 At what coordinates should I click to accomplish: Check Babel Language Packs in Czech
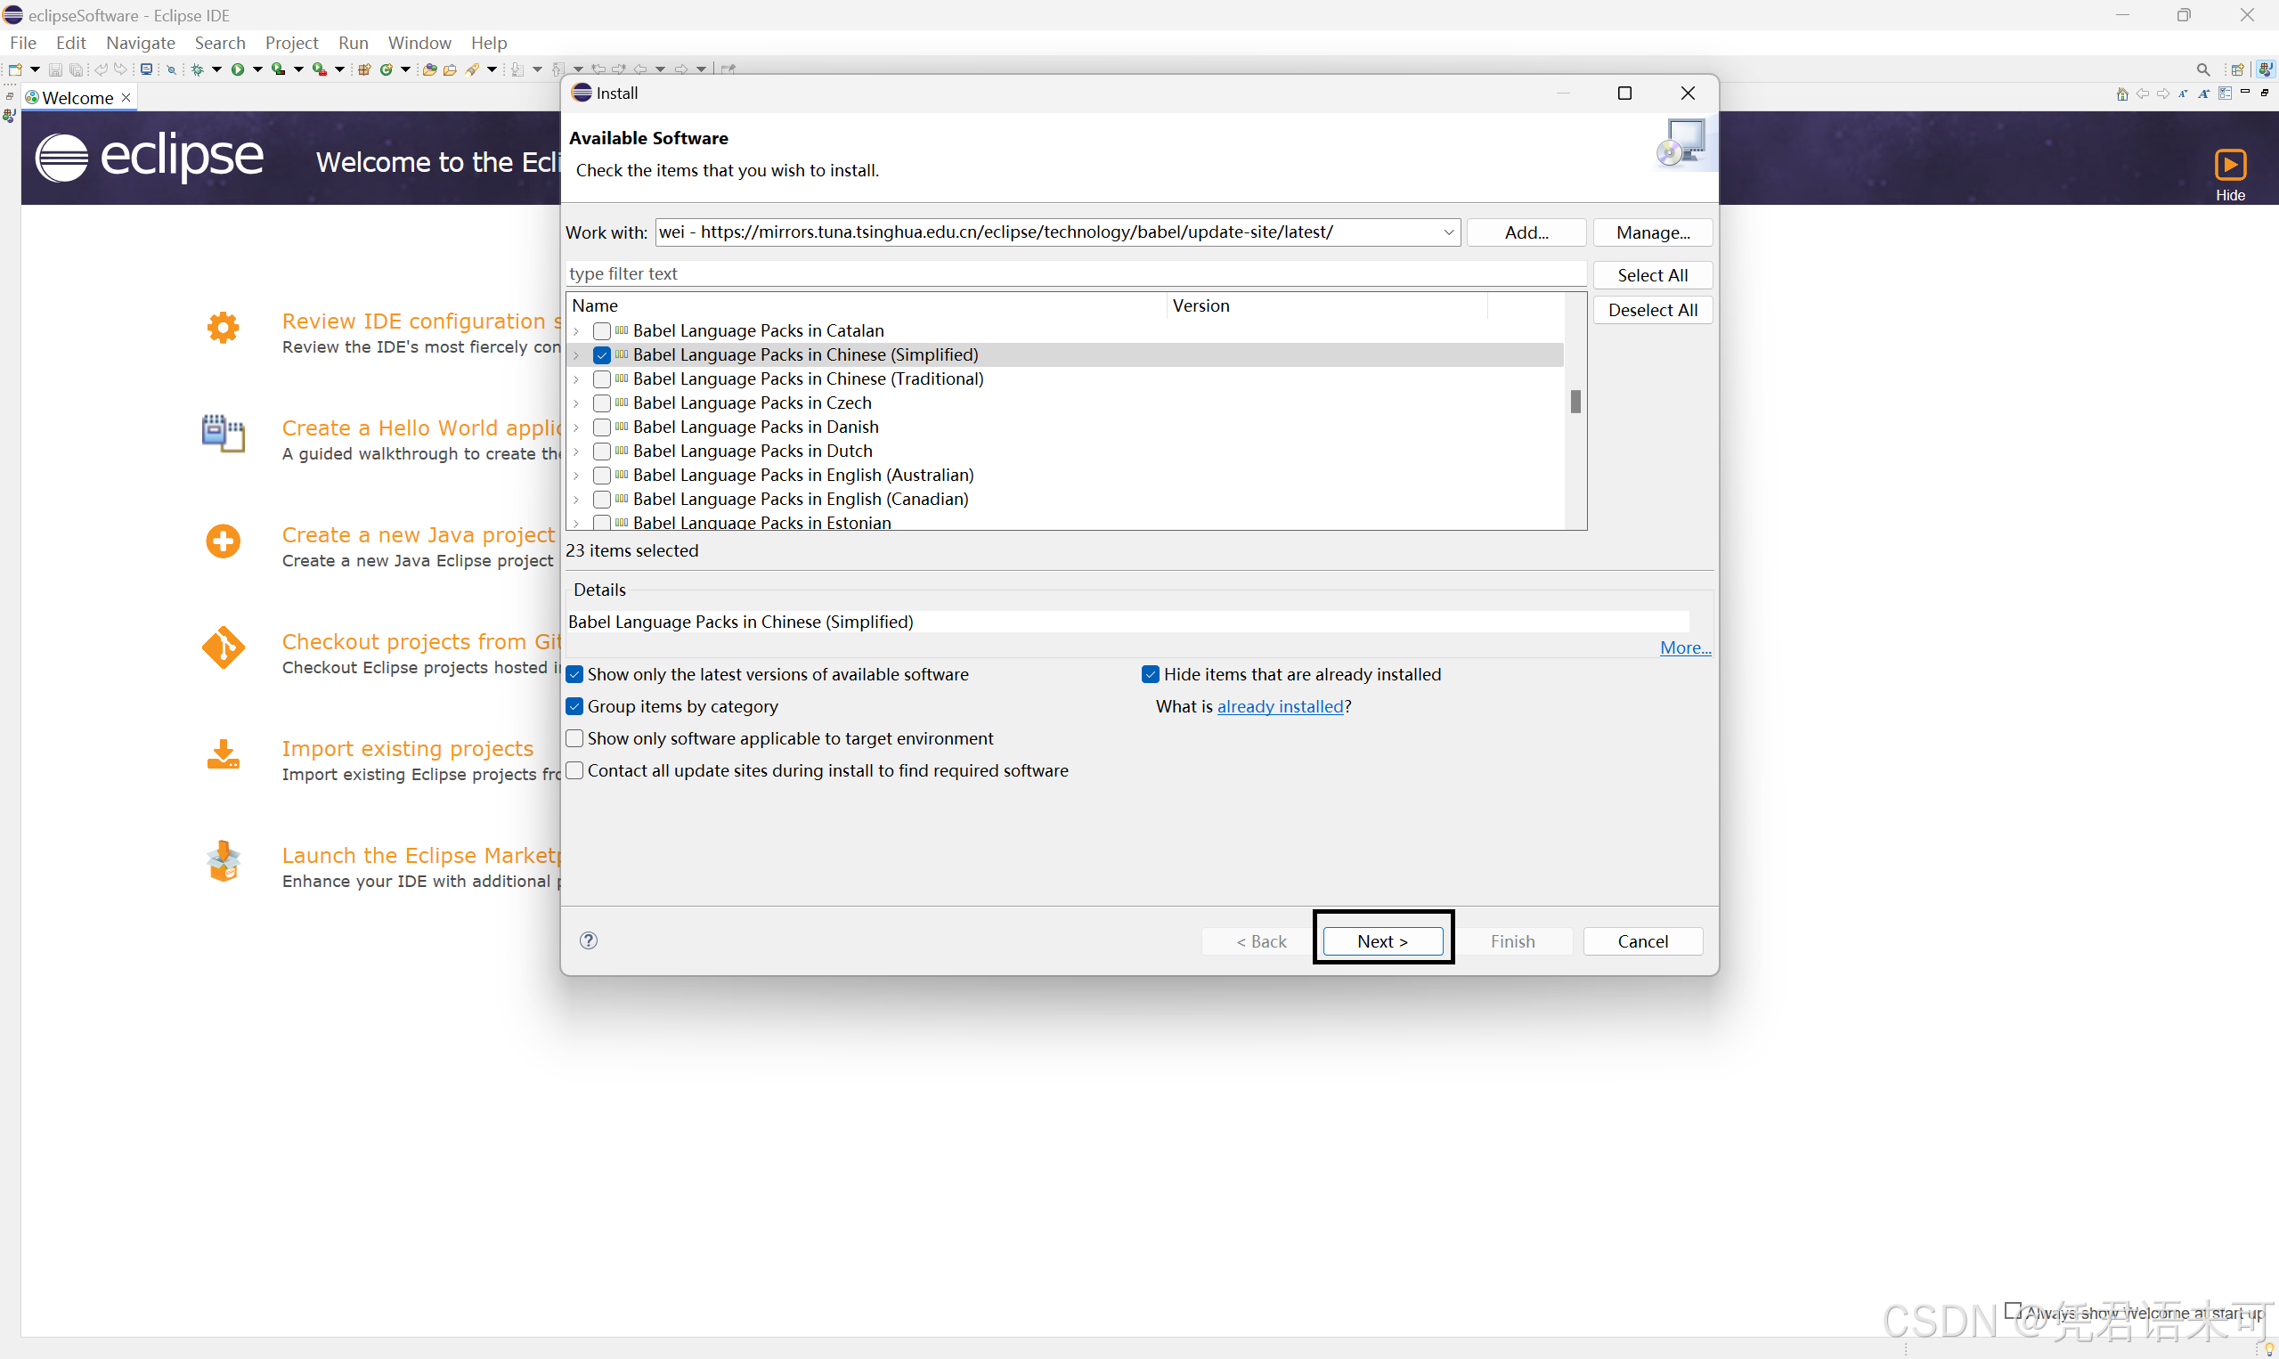(601, 403)
